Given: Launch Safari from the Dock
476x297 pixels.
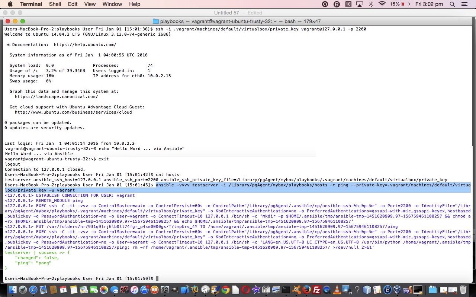Looking at the screenshot, I should tap(33, 290).
